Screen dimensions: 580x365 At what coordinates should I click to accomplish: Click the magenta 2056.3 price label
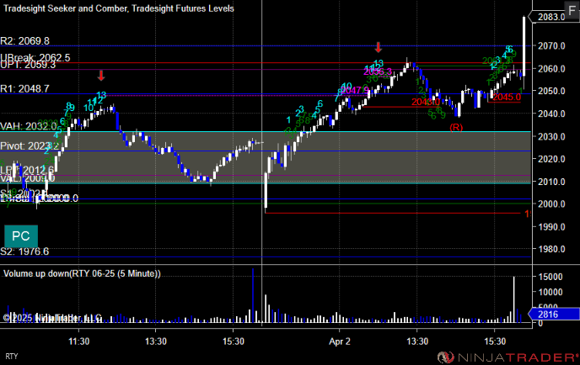[x=378, y=71]
